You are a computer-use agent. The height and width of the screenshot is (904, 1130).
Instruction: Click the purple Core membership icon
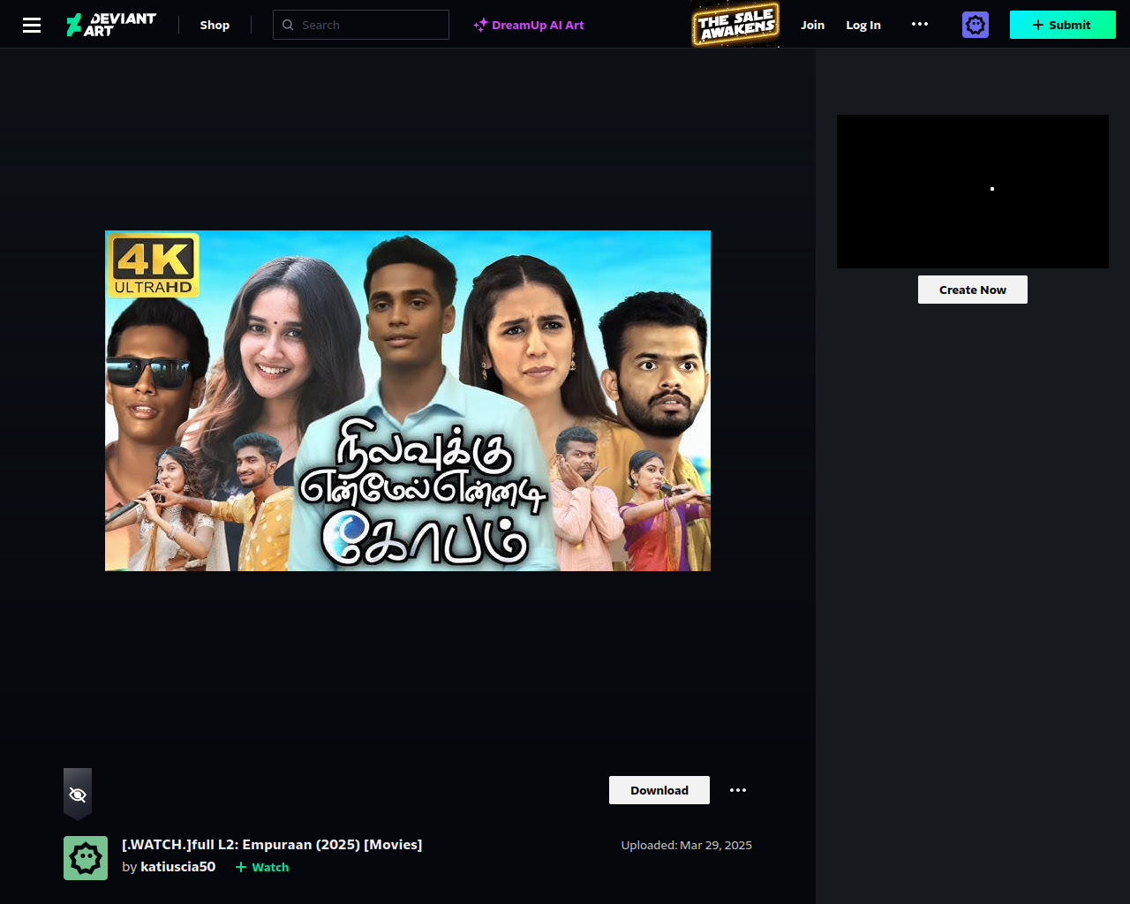[x=976, y=25]
